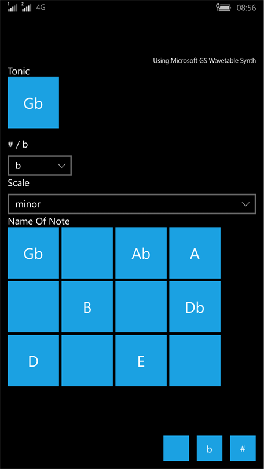
Task: Play the Db note tile
Action: (x=195, y=306)
